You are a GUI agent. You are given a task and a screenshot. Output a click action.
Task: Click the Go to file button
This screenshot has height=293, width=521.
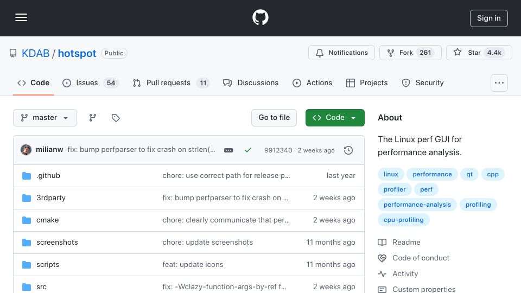pos(274,118)
